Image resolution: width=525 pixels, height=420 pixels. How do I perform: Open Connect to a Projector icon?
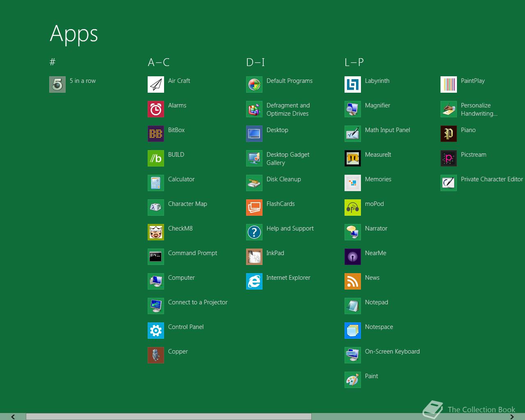tap(156, 306)
